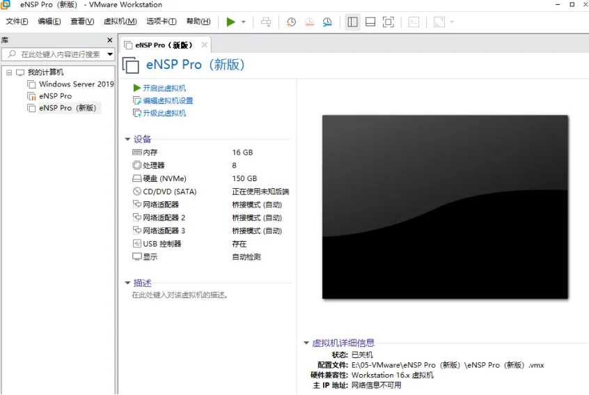
Task: Open the 编辑(E) menu
Action: click(49, 22)
